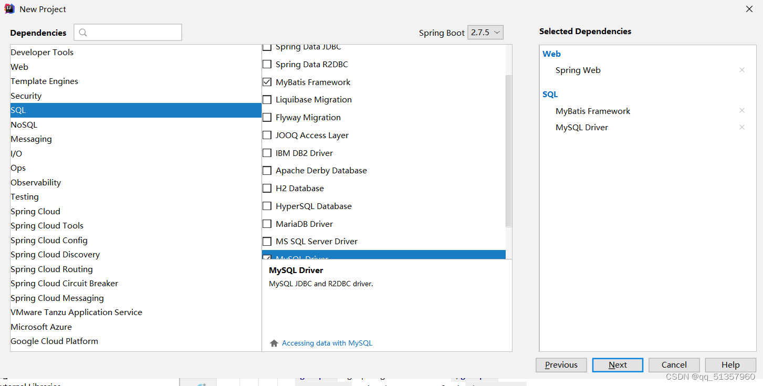Screen dimensions: 763x386
Task: Select MyBatis Framework in Selected Dependencies
Action: (x=593, y=111)
